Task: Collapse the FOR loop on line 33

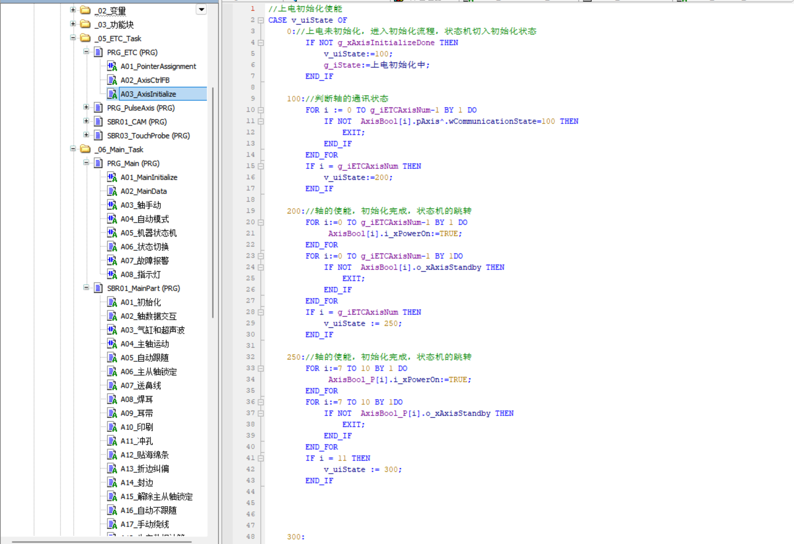Action: click(261, 368)
